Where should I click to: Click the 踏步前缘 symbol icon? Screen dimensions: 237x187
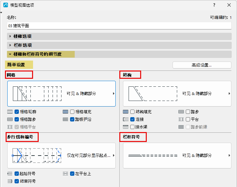[x=181, y=127]
